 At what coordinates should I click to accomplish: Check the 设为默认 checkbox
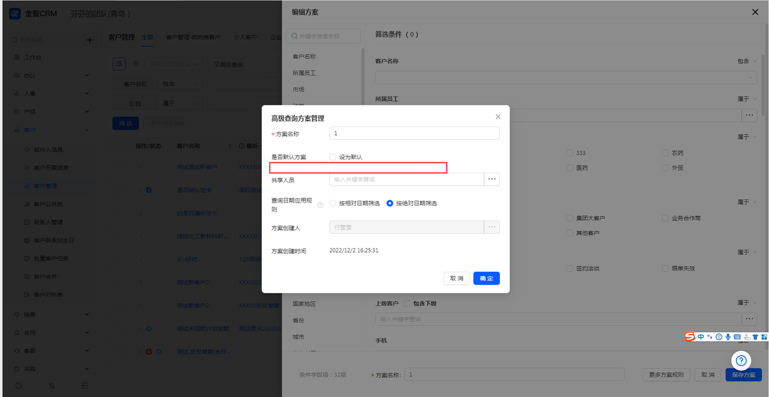[x=333, y=157]
